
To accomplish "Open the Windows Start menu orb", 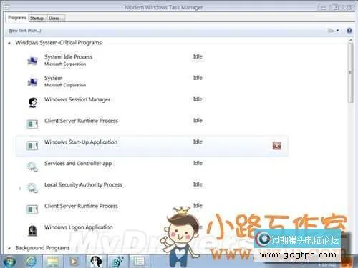I will click(x=9, y=262).
